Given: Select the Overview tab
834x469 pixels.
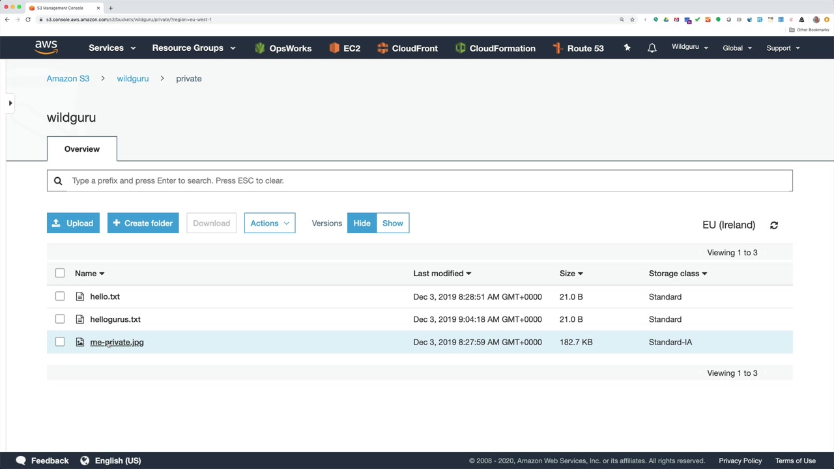Looking at the screenshot, I should pos(82,149).
